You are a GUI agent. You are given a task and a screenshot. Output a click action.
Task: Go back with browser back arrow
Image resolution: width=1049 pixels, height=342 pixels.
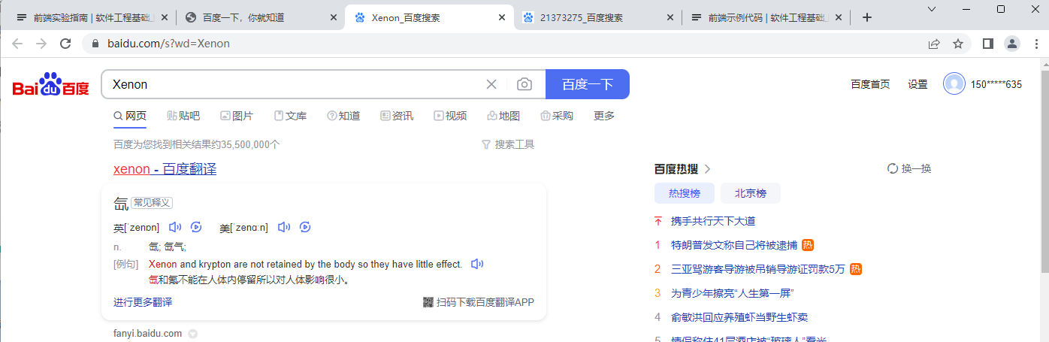(17, 44)
